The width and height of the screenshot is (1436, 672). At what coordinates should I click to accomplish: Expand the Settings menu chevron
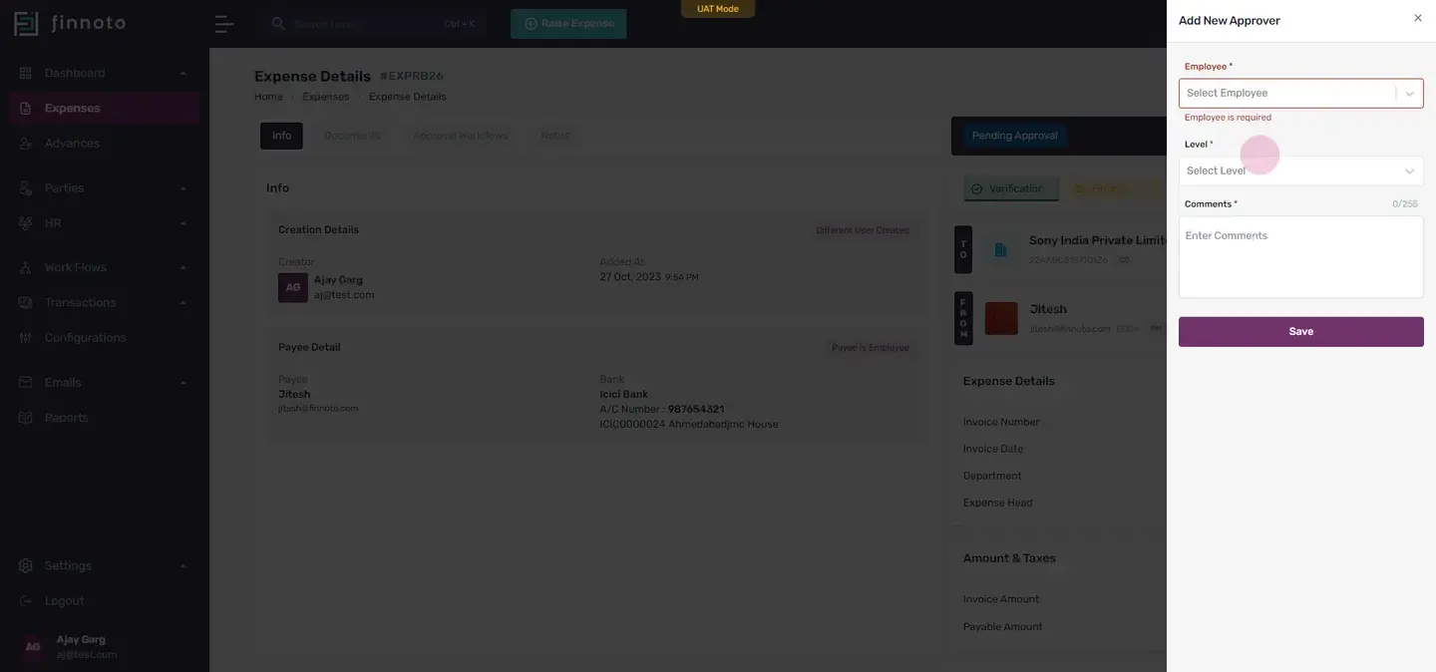coord(183,566)
